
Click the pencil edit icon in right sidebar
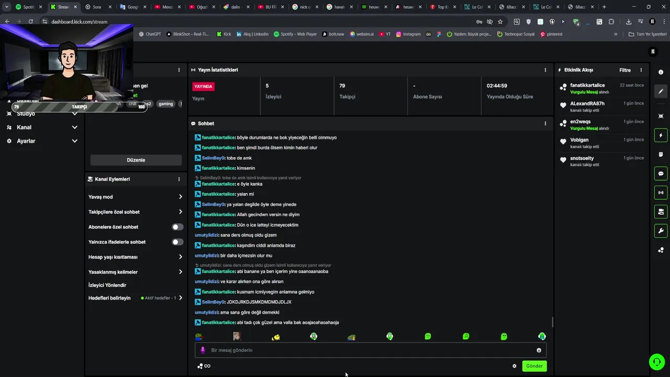[661, 91]
